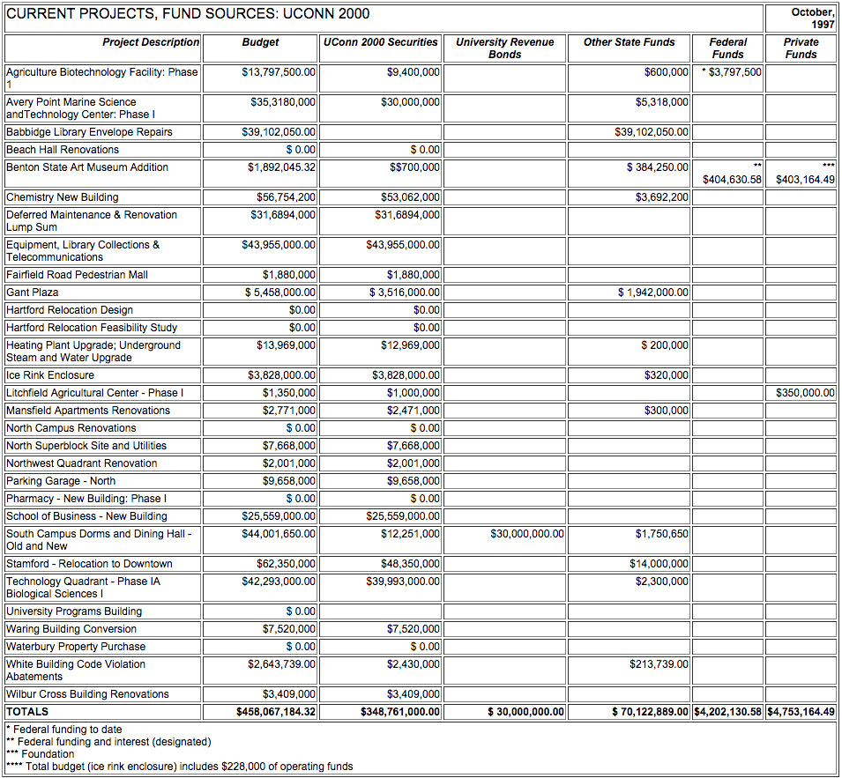Click the total budget amount $458,067,184.32

click(x=276, y=712)
